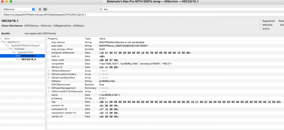Screen dimensions: 284x130
Task: Select the compatible property row
Action: (x=166, y=64)
